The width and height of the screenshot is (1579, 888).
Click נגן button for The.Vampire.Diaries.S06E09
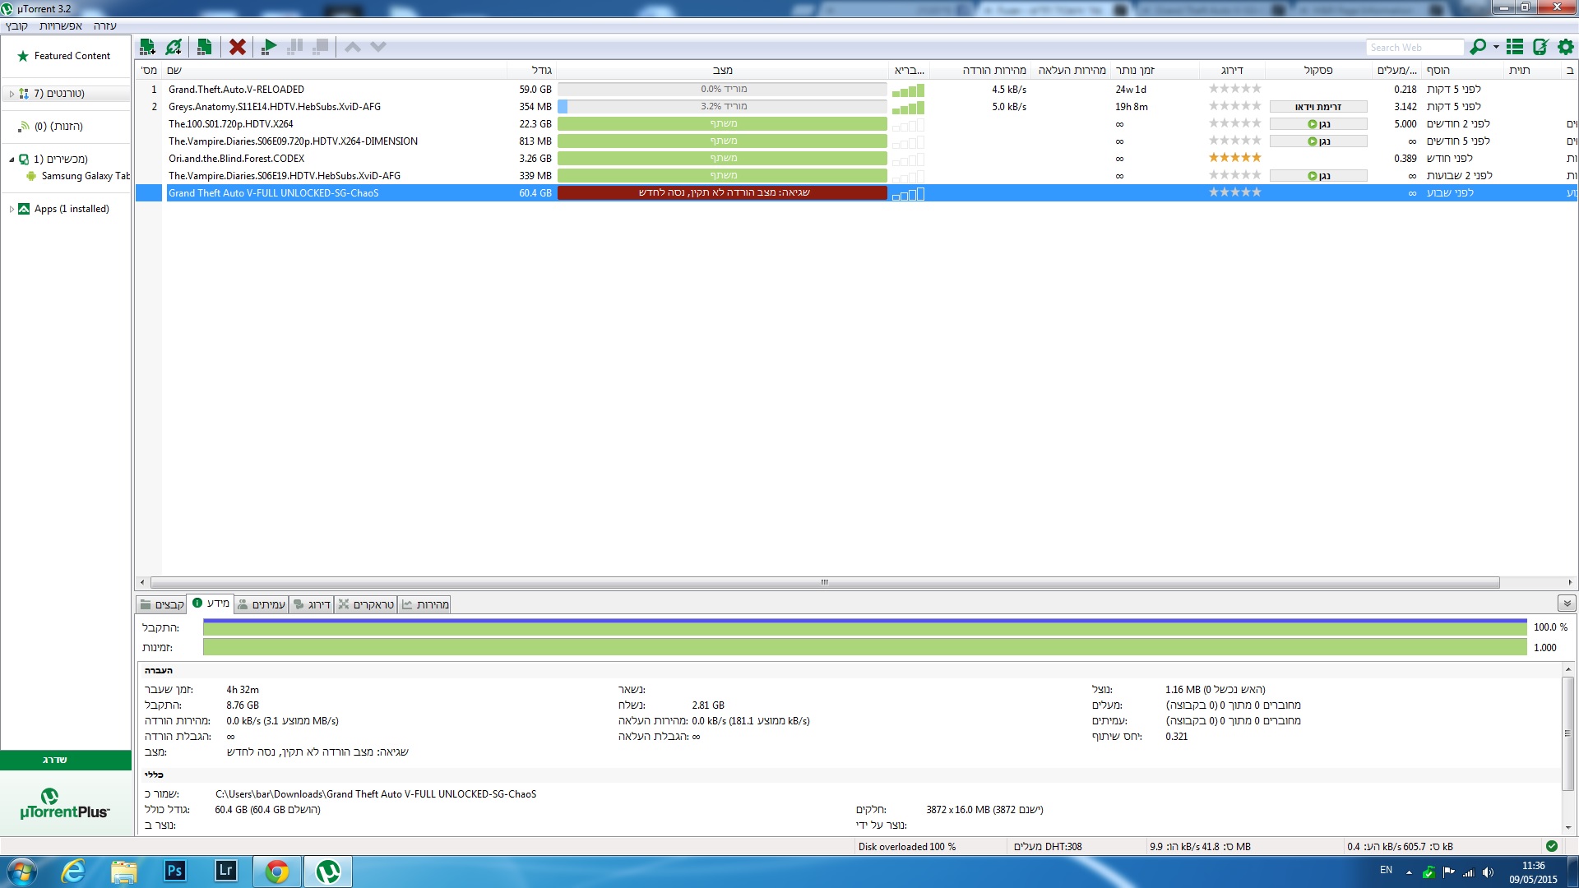[1318, 141]
